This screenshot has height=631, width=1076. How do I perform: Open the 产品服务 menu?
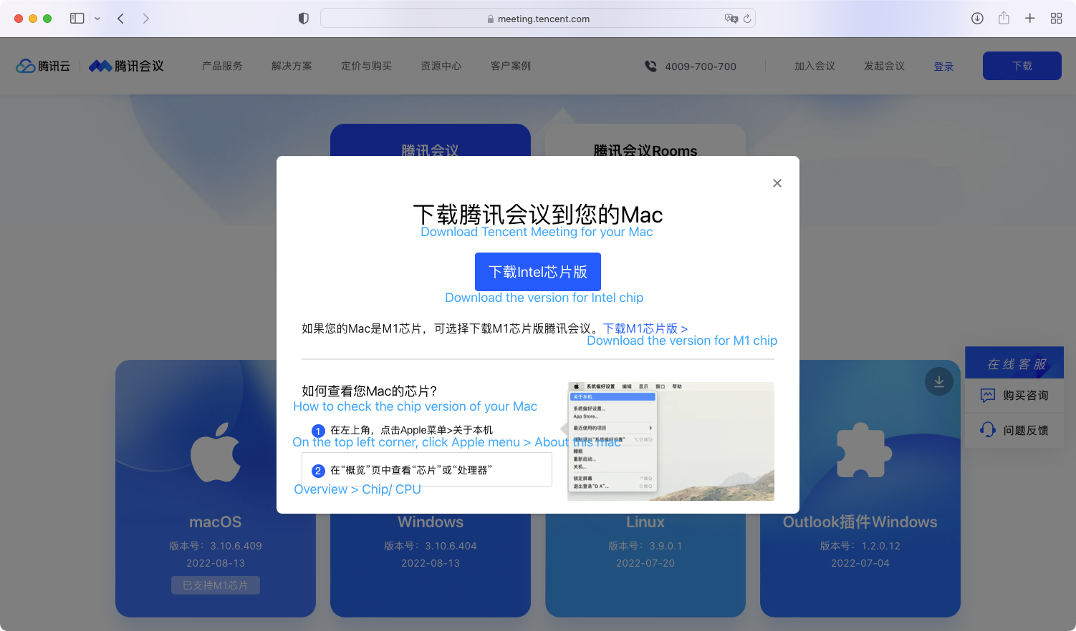pyautogui.click(x=222, y=66)
